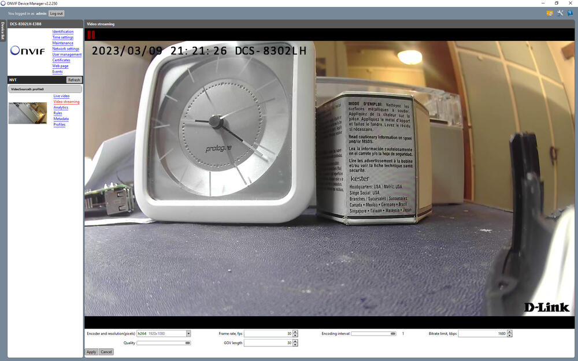
Task: Pause the video stream playback
Action: click(x=91, y=35)
